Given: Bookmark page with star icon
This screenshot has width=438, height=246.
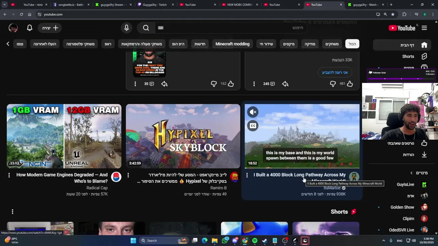Looking at the screenshot, I should 393,14.
